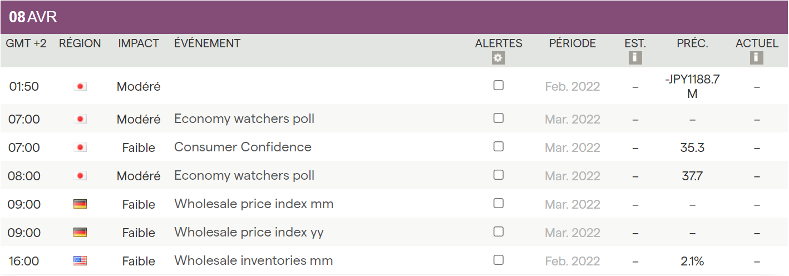Open the Consumer Confidence event
The image size is (789, 276).
click(243, 147)
